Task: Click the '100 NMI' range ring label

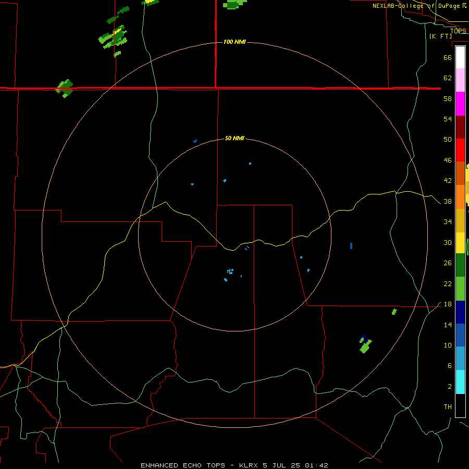Action: click(x=234, y=42)
